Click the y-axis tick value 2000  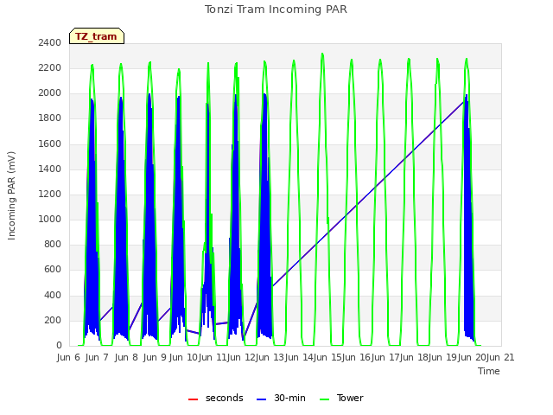[x=50, y=93]
